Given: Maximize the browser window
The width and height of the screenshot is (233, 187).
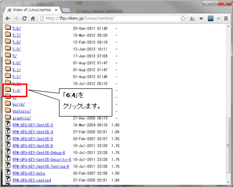Looking at the screenshot, I should point(214,4).
